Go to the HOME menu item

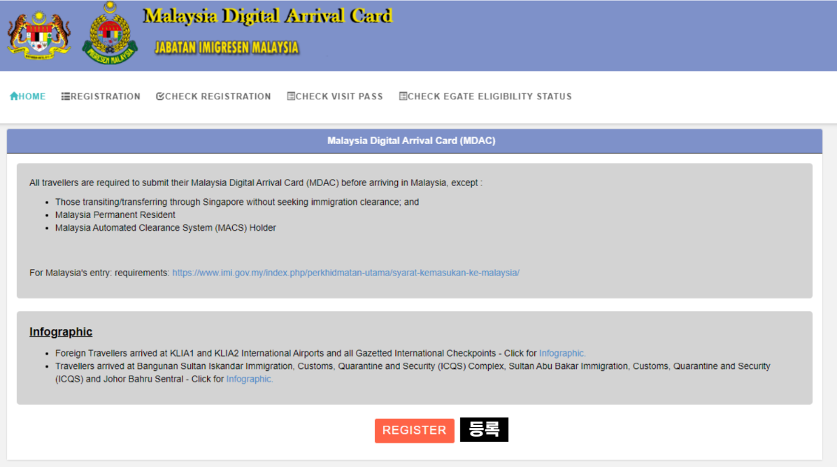tap(28, 96)
